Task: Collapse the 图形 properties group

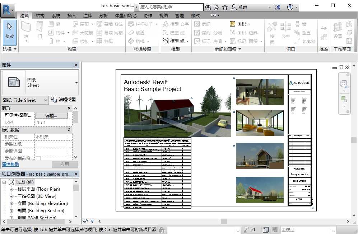Action: 69,108
